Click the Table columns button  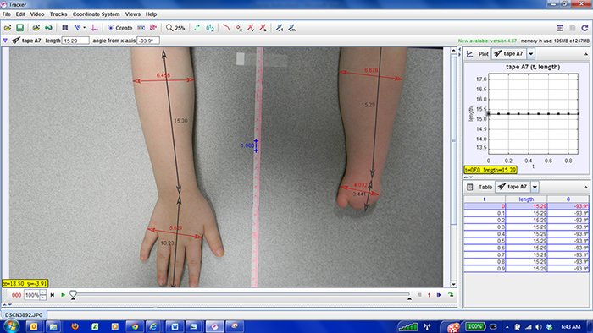(x=485, y=187)
